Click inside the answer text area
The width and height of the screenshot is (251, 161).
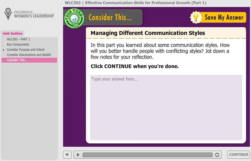pos(166,107)
